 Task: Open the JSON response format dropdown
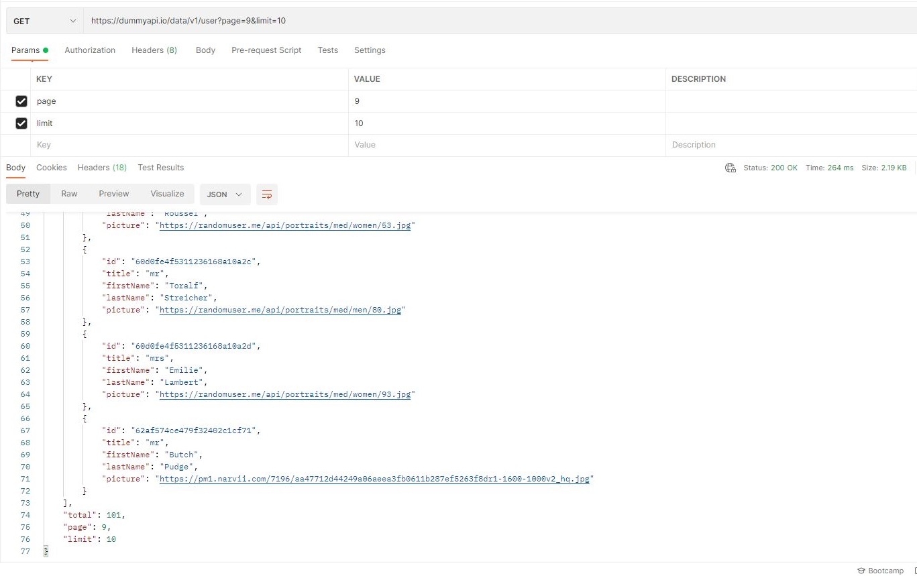click(x=225, y=194)
